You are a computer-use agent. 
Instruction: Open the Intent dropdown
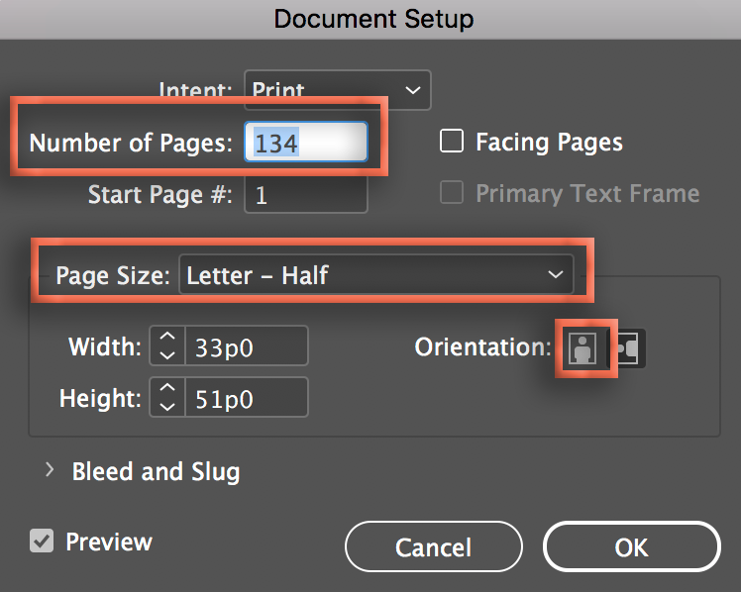click(x=338, y=90)
